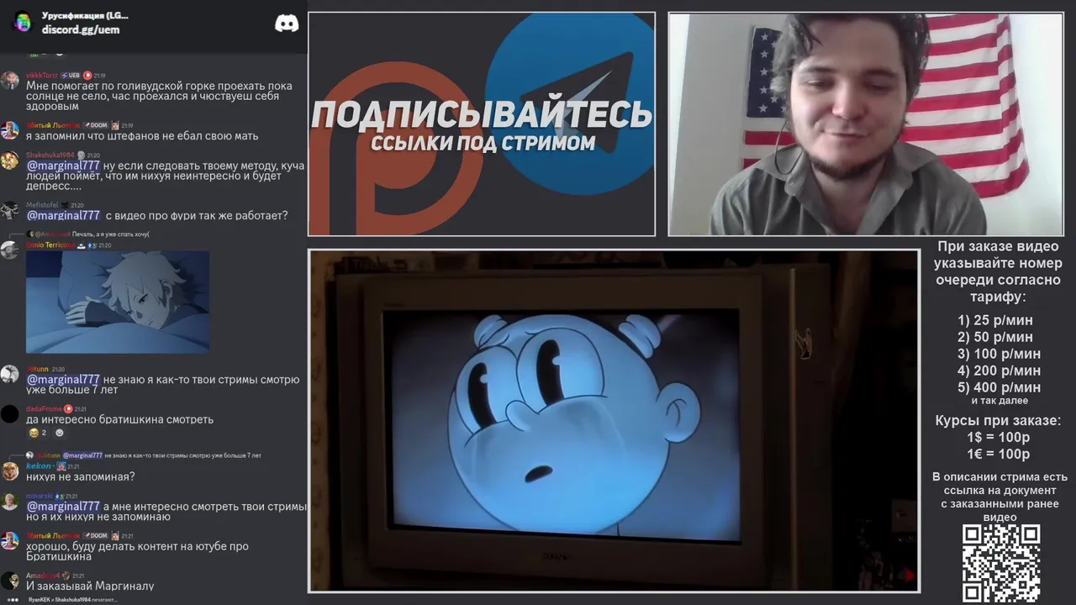1076x605 pixels.
Task: Click @marginal777 mention in Jötunn's 21:20 message
Action: click(x=63, y=380)
